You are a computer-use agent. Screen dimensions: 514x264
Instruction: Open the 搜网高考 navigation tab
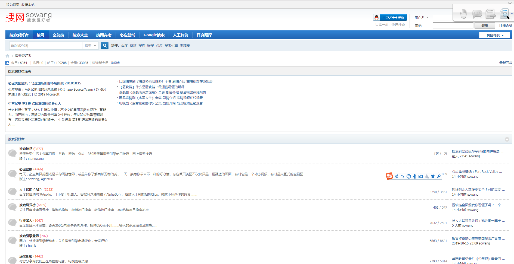pyautogui.click(x=104, y=35)
